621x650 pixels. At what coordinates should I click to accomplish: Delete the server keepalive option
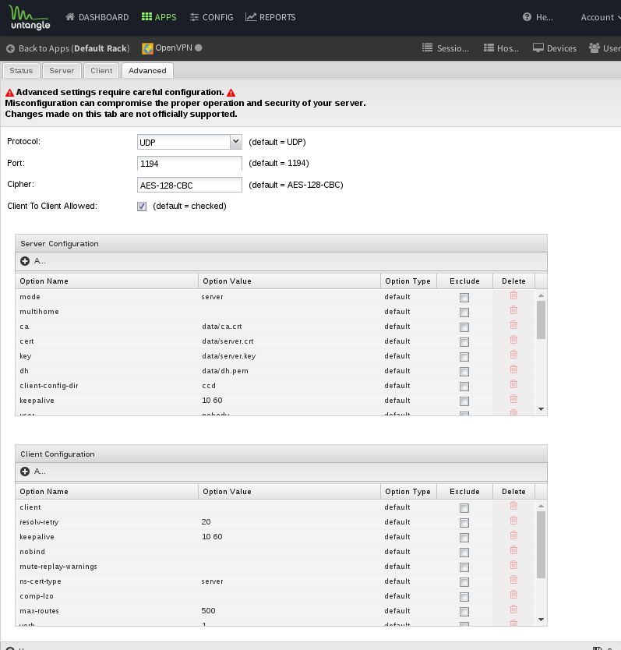[x=513, y=399]
